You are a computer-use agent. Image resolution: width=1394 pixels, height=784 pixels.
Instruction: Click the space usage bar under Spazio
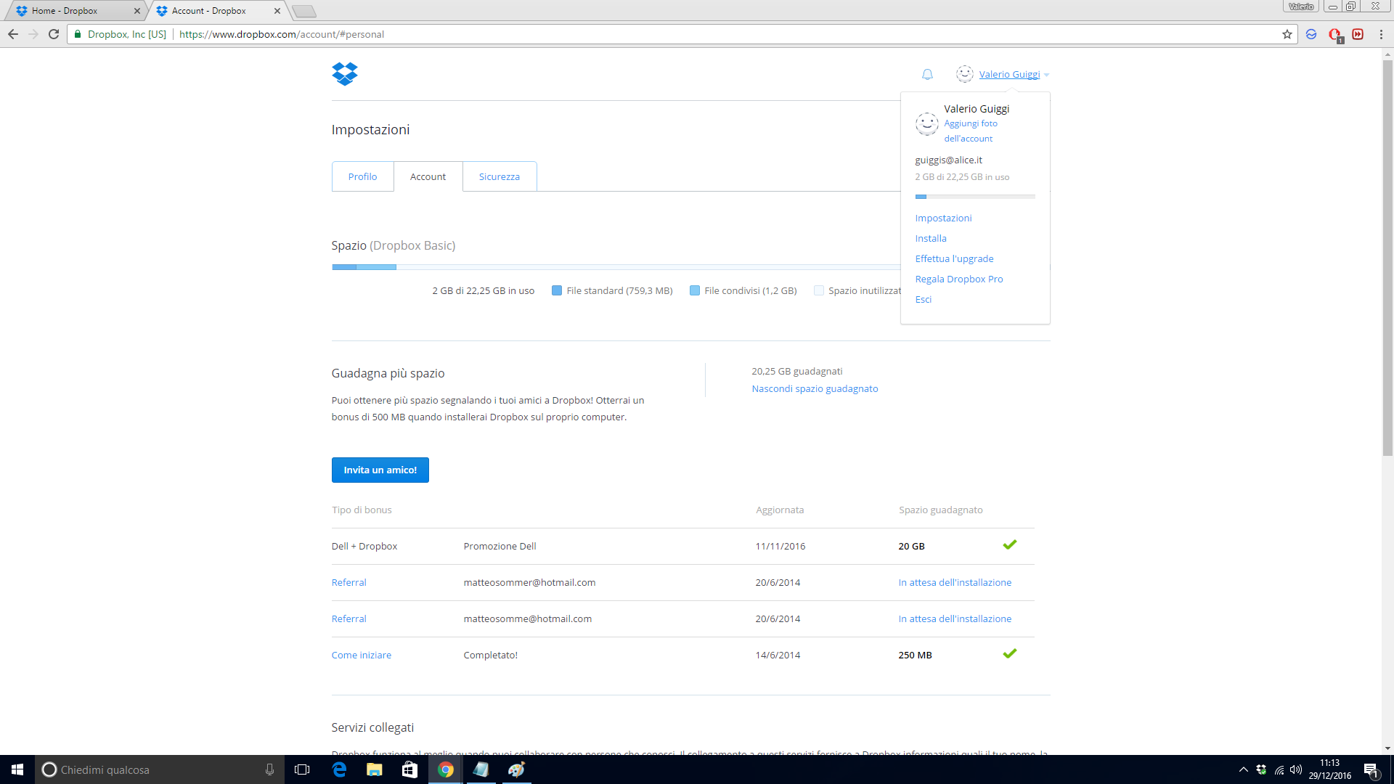click(x=616, y=267)
